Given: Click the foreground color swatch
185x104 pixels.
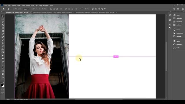Looking at the screenshot, I should (2, 85).
